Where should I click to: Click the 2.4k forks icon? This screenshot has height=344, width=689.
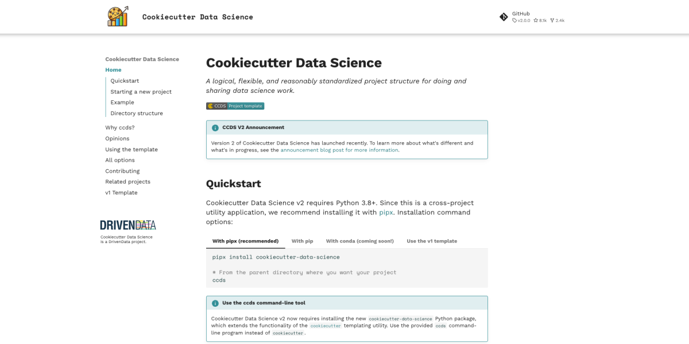coord(553,19)
